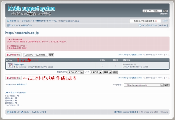Click the font size change icon
The height and width of the screenshot is (120, 175).
pos(165,21)
